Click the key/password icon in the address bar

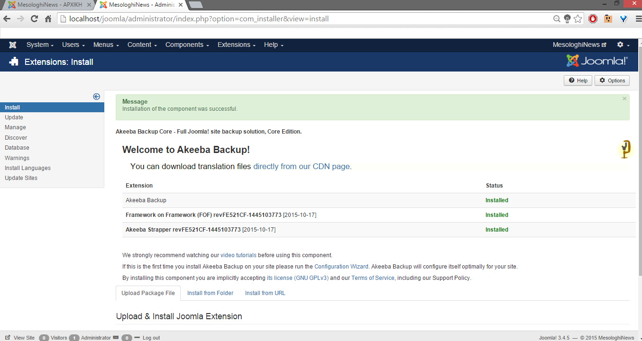click(x=567, y=19)
